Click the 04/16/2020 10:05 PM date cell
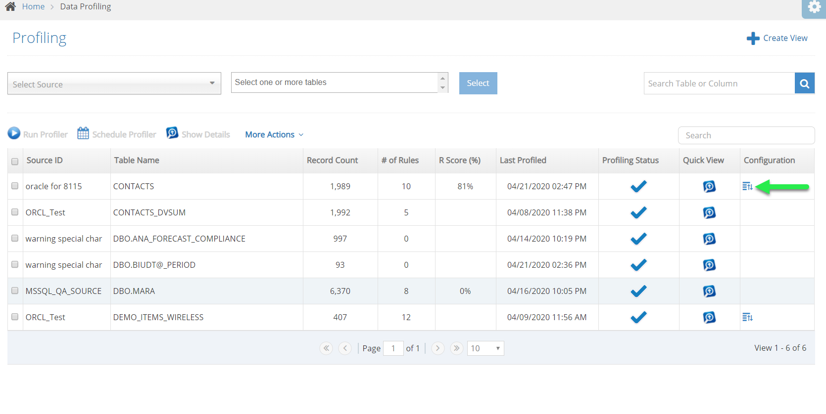826x414 pixels. (x=547, y=291)
